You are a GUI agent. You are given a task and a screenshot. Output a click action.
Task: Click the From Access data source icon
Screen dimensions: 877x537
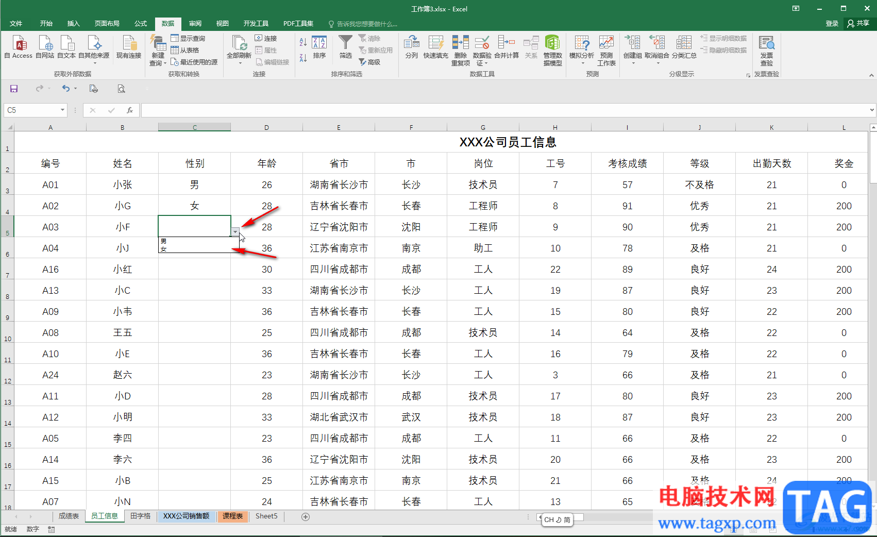[20, 43]
